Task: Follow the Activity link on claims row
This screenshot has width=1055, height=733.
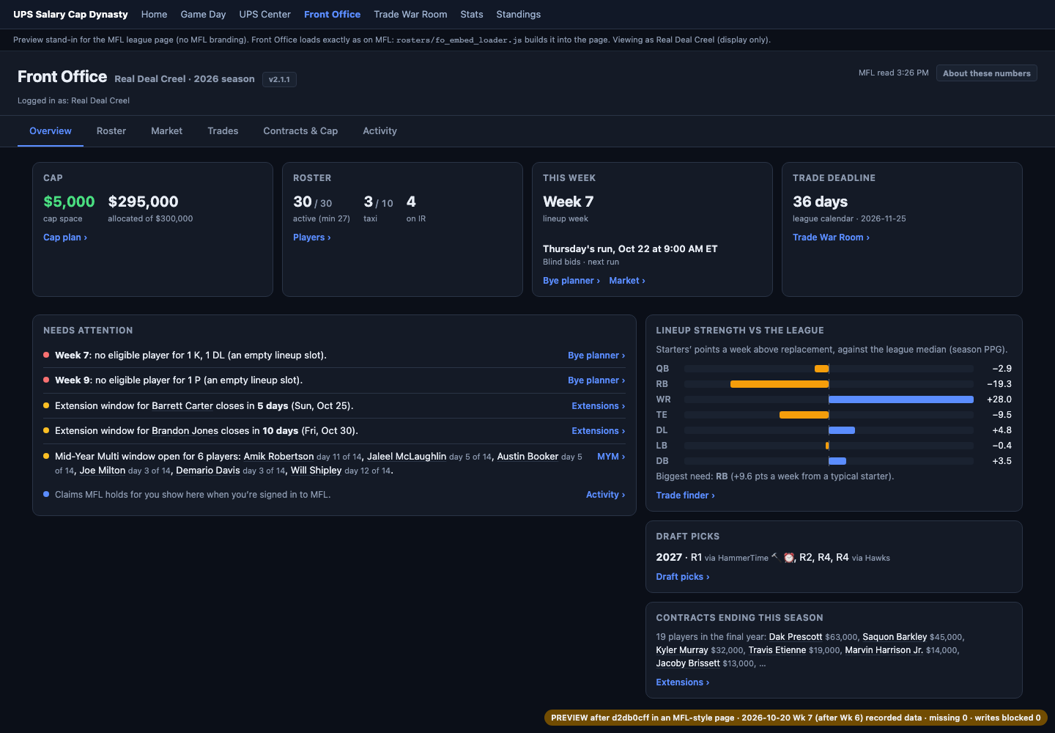Action: (x=605, y=495)
